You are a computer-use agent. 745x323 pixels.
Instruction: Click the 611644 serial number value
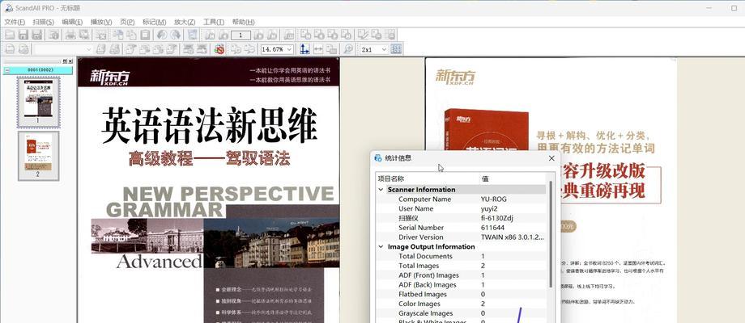point(492,228)
